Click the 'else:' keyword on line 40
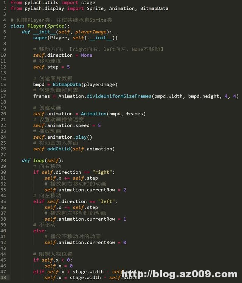Image resolution: width=242 pixels, height=283 pixels. [40, 231]
